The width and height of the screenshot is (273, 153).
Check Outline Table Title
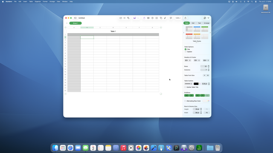(185, 87)
